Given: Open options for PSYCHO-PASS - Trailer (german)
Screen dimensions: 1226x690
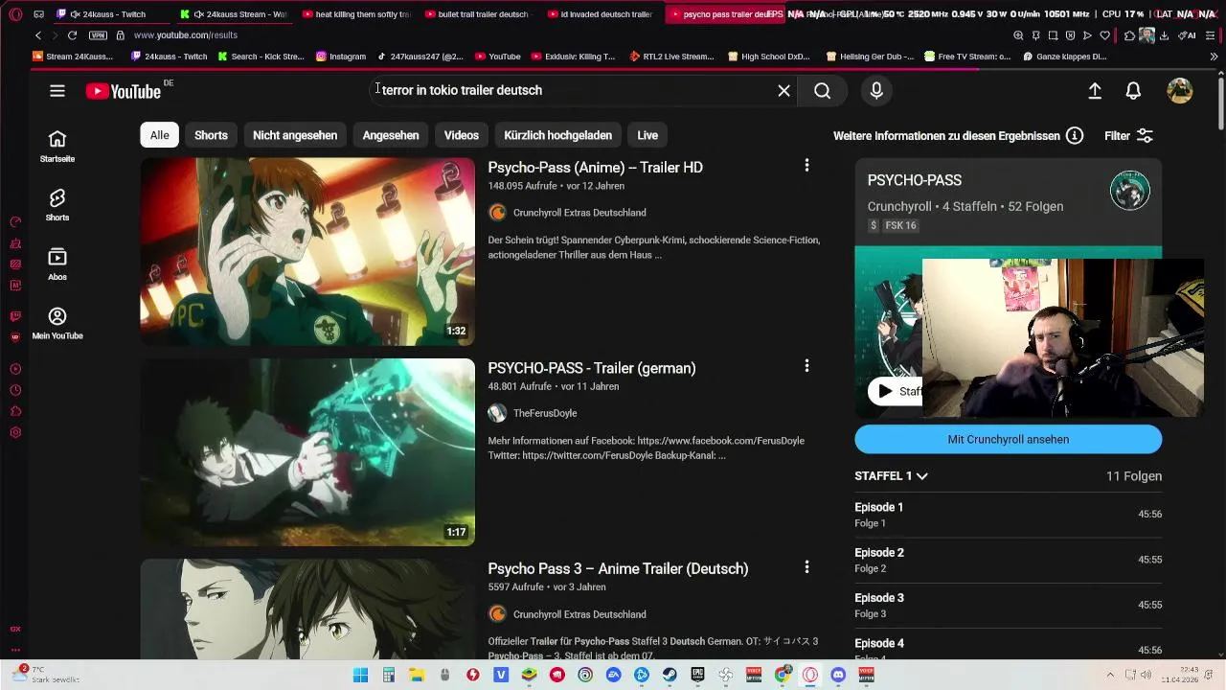Looking at the screenshot, I should point(806,366).
